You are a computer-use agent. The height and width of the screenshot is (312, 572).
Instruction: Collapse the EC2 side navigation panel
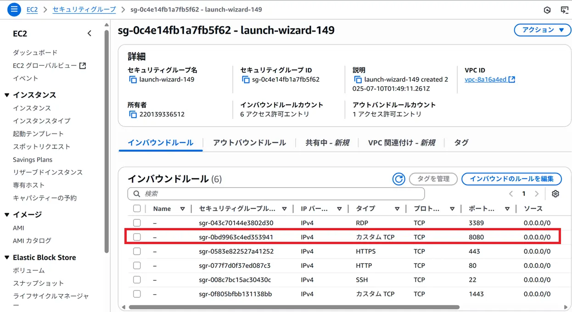pos(90,33)
